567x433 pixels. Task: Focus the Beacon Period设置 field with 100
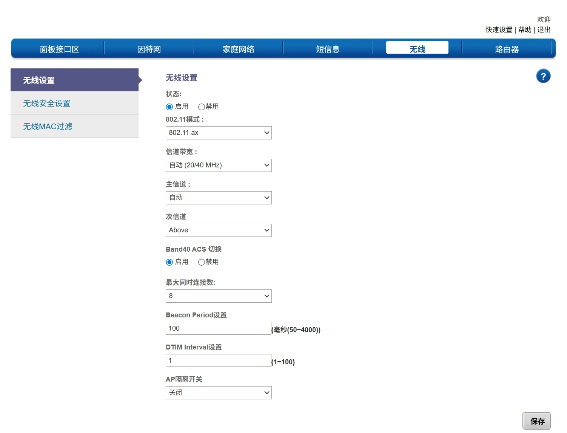point(218,328)
